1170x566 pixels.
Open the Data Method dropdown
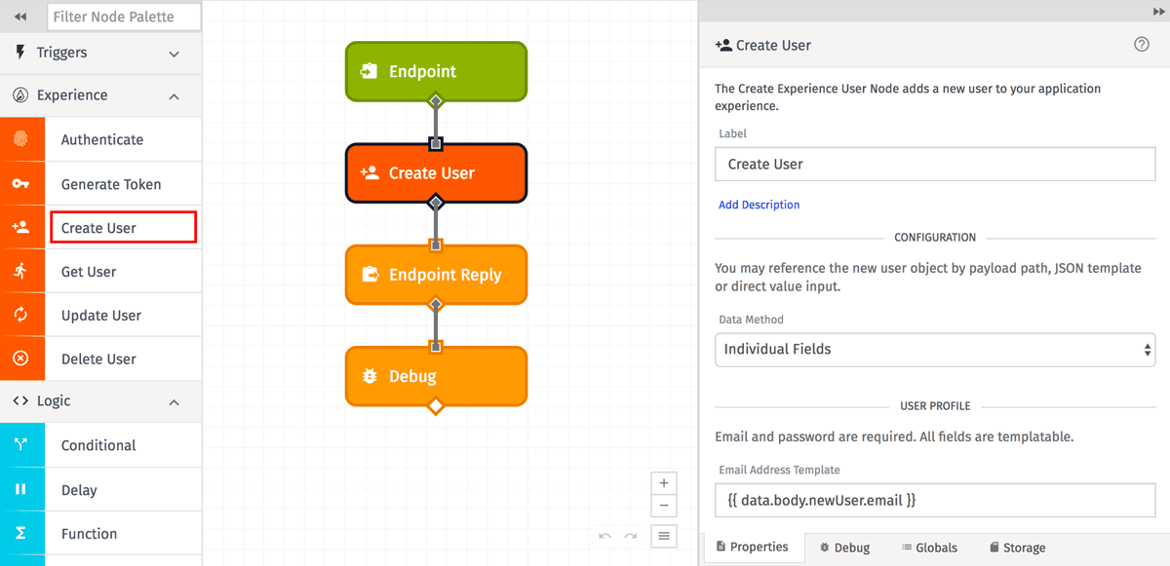coord(935,349)
